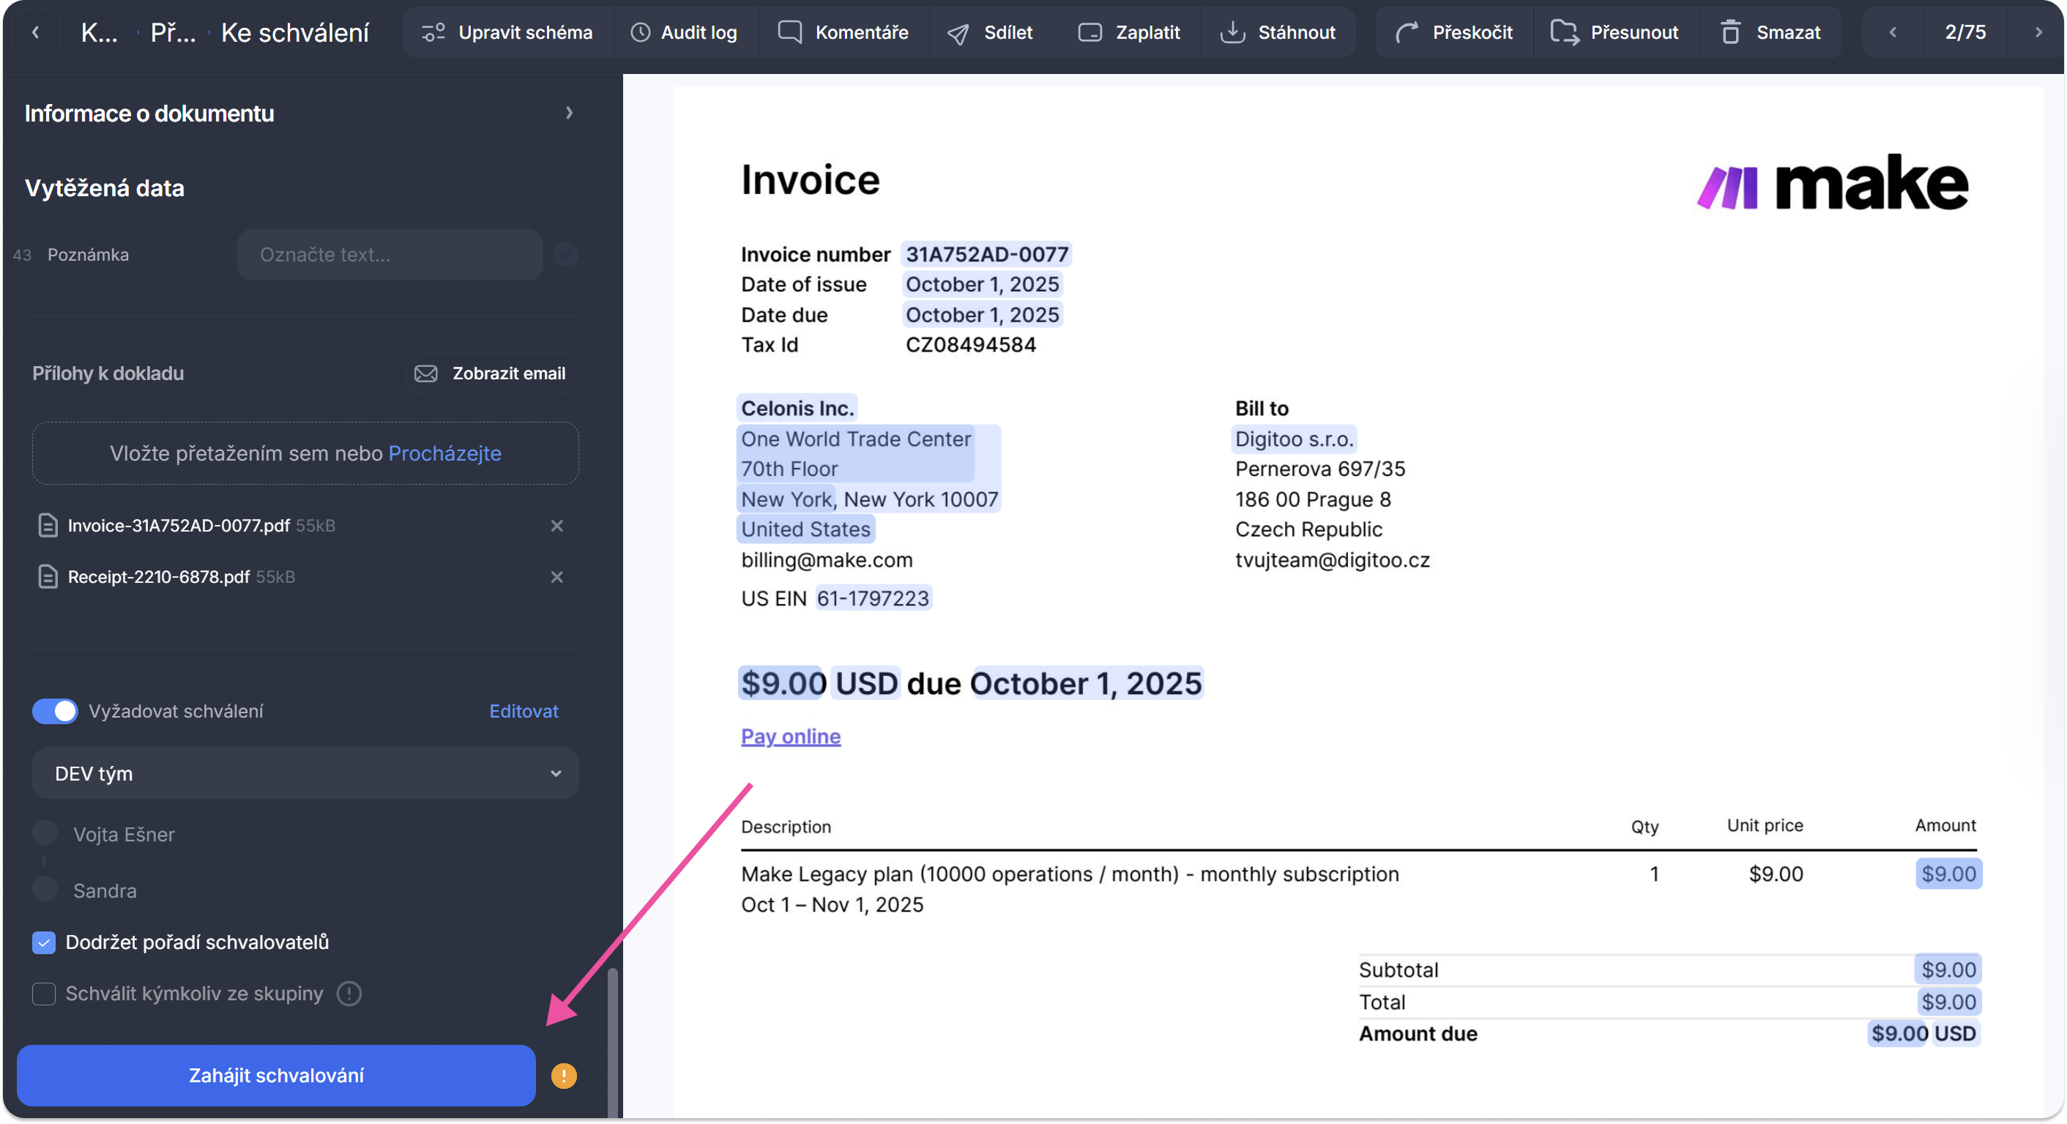2067x1124 pixels.
Task: Open Upravit schéma in toolbar
Action: click(x=507, y=32)
